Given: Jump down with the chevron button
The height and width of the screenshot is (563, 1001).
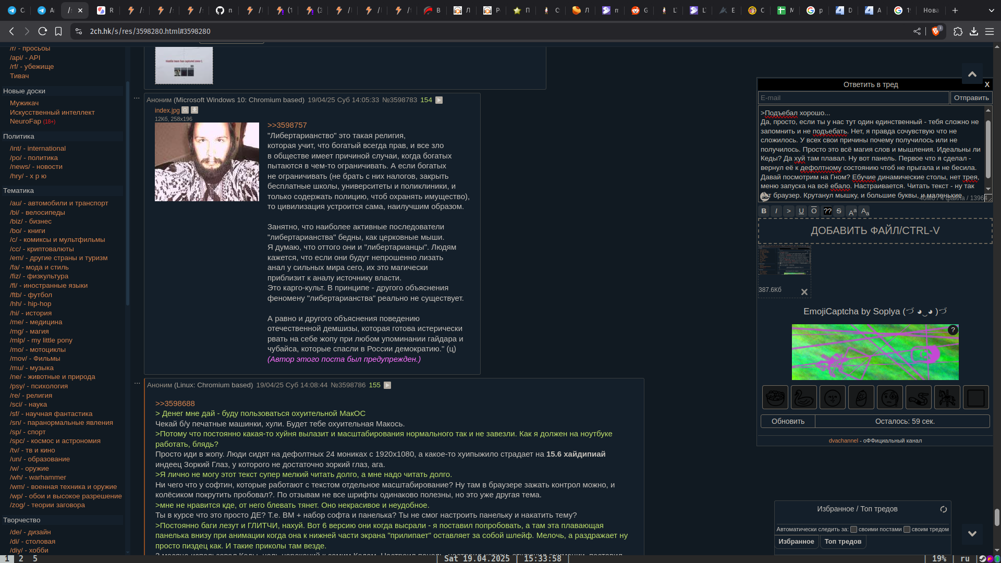Looking at the screenshot, I should [x=972, y=534].
